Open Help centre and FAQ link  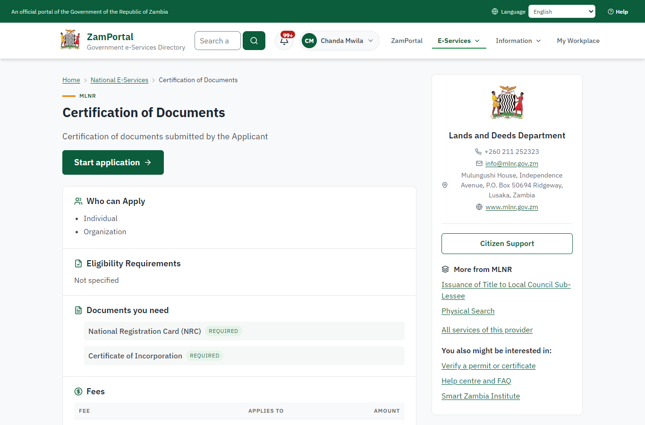click(476, 381)
